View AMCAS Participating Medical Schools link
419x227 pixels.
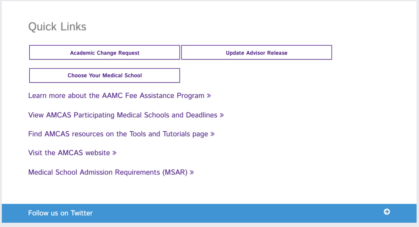[122, 115]
